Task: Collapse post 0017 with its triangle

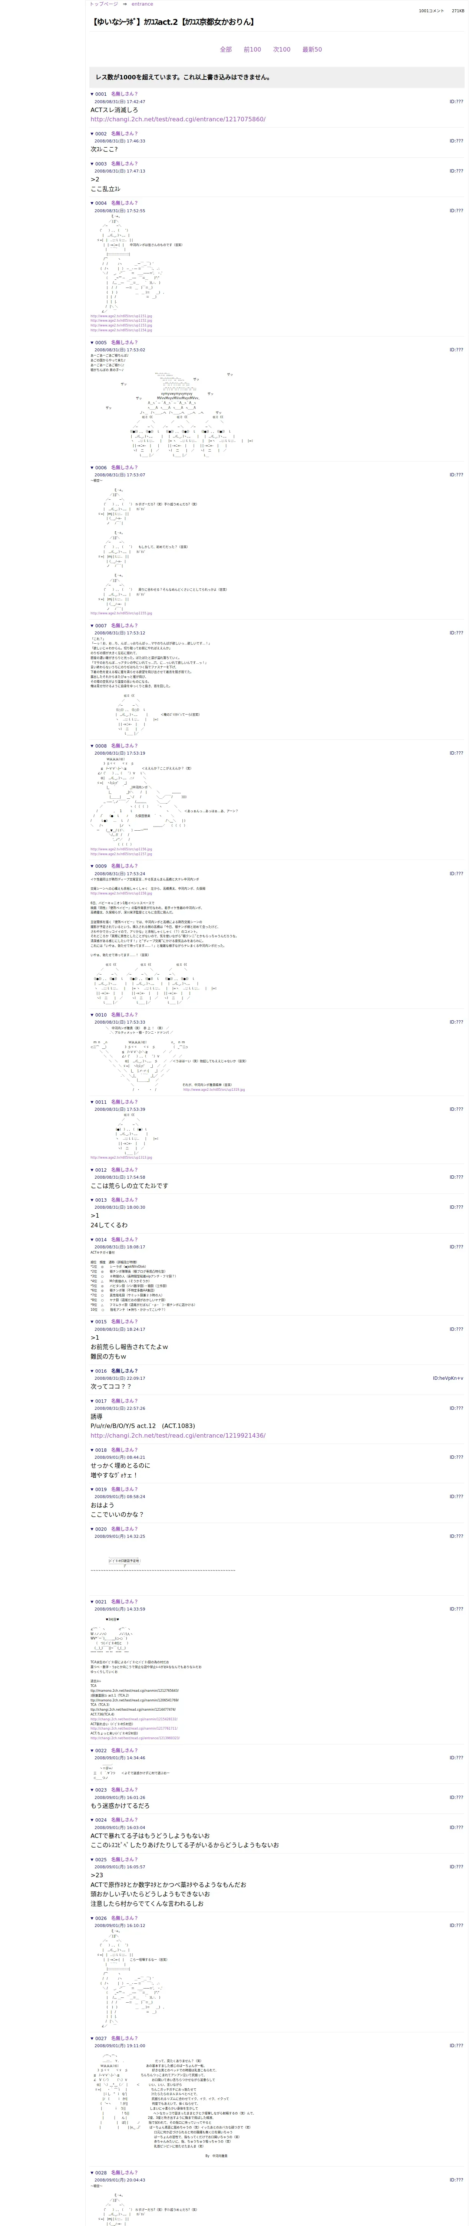Action: pos(92,1401)
